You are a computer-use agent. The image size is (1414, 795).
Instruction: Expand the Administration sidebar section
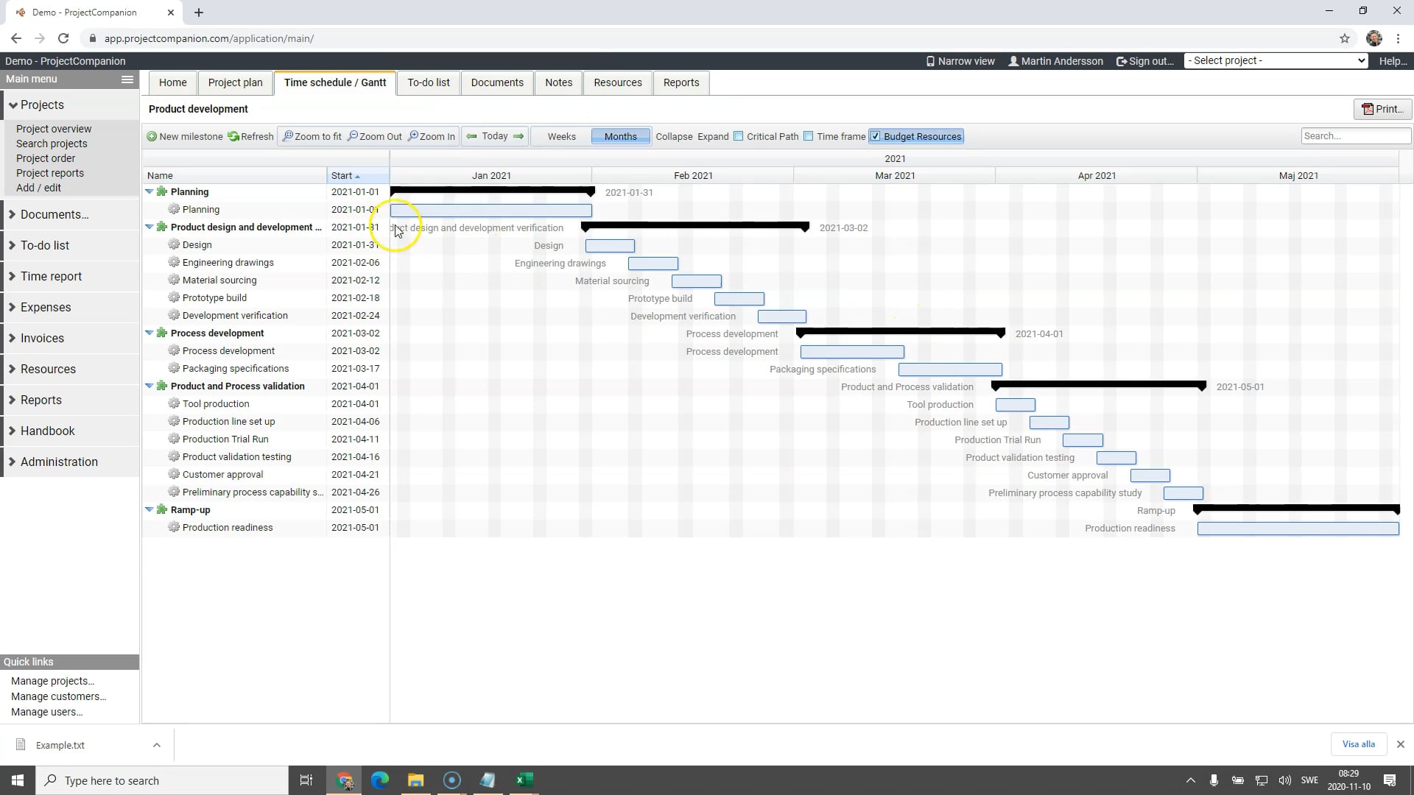pyautogui.click(x=71, y=462)
